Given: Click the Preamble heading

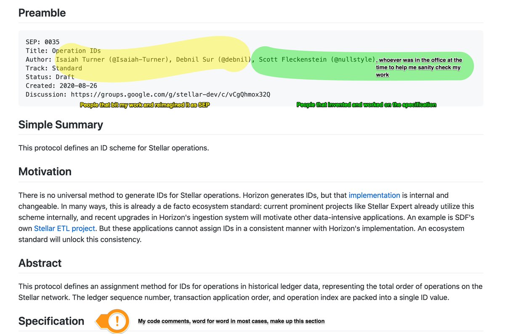Looking at the screenshot, I should (42, 13).
